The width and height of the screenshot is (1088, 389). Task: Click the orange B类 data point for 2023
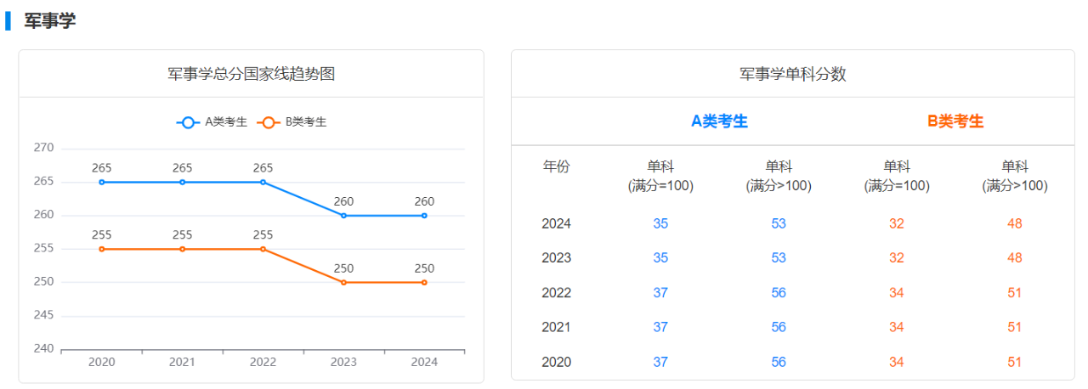343,282
